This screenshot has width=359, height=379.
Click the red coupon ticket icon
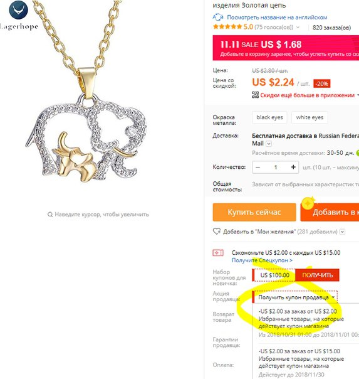(x=218, y=253)
